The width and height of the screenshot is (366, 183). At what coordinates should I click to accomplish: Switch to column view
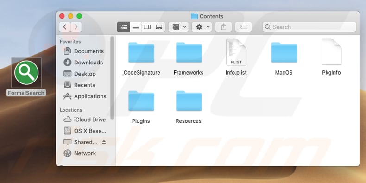(x=147, y=27)
